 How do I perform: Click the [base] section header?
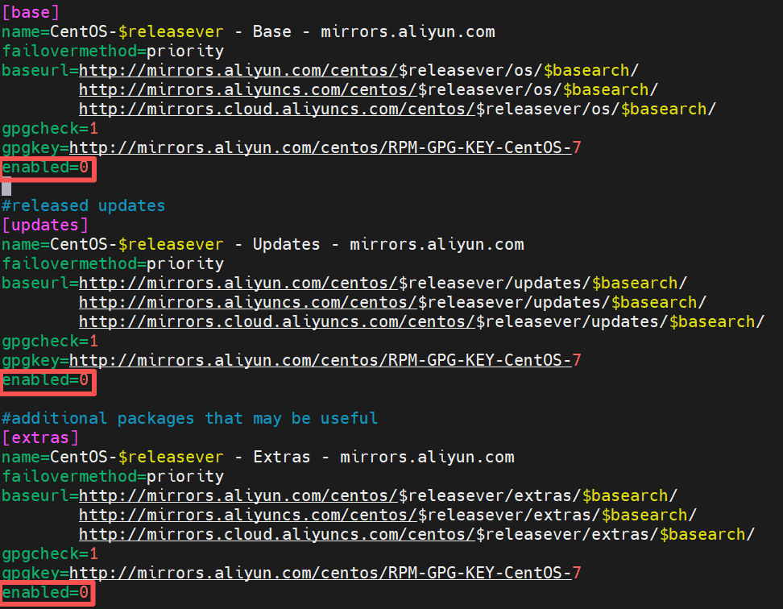(x=31, y=12)
